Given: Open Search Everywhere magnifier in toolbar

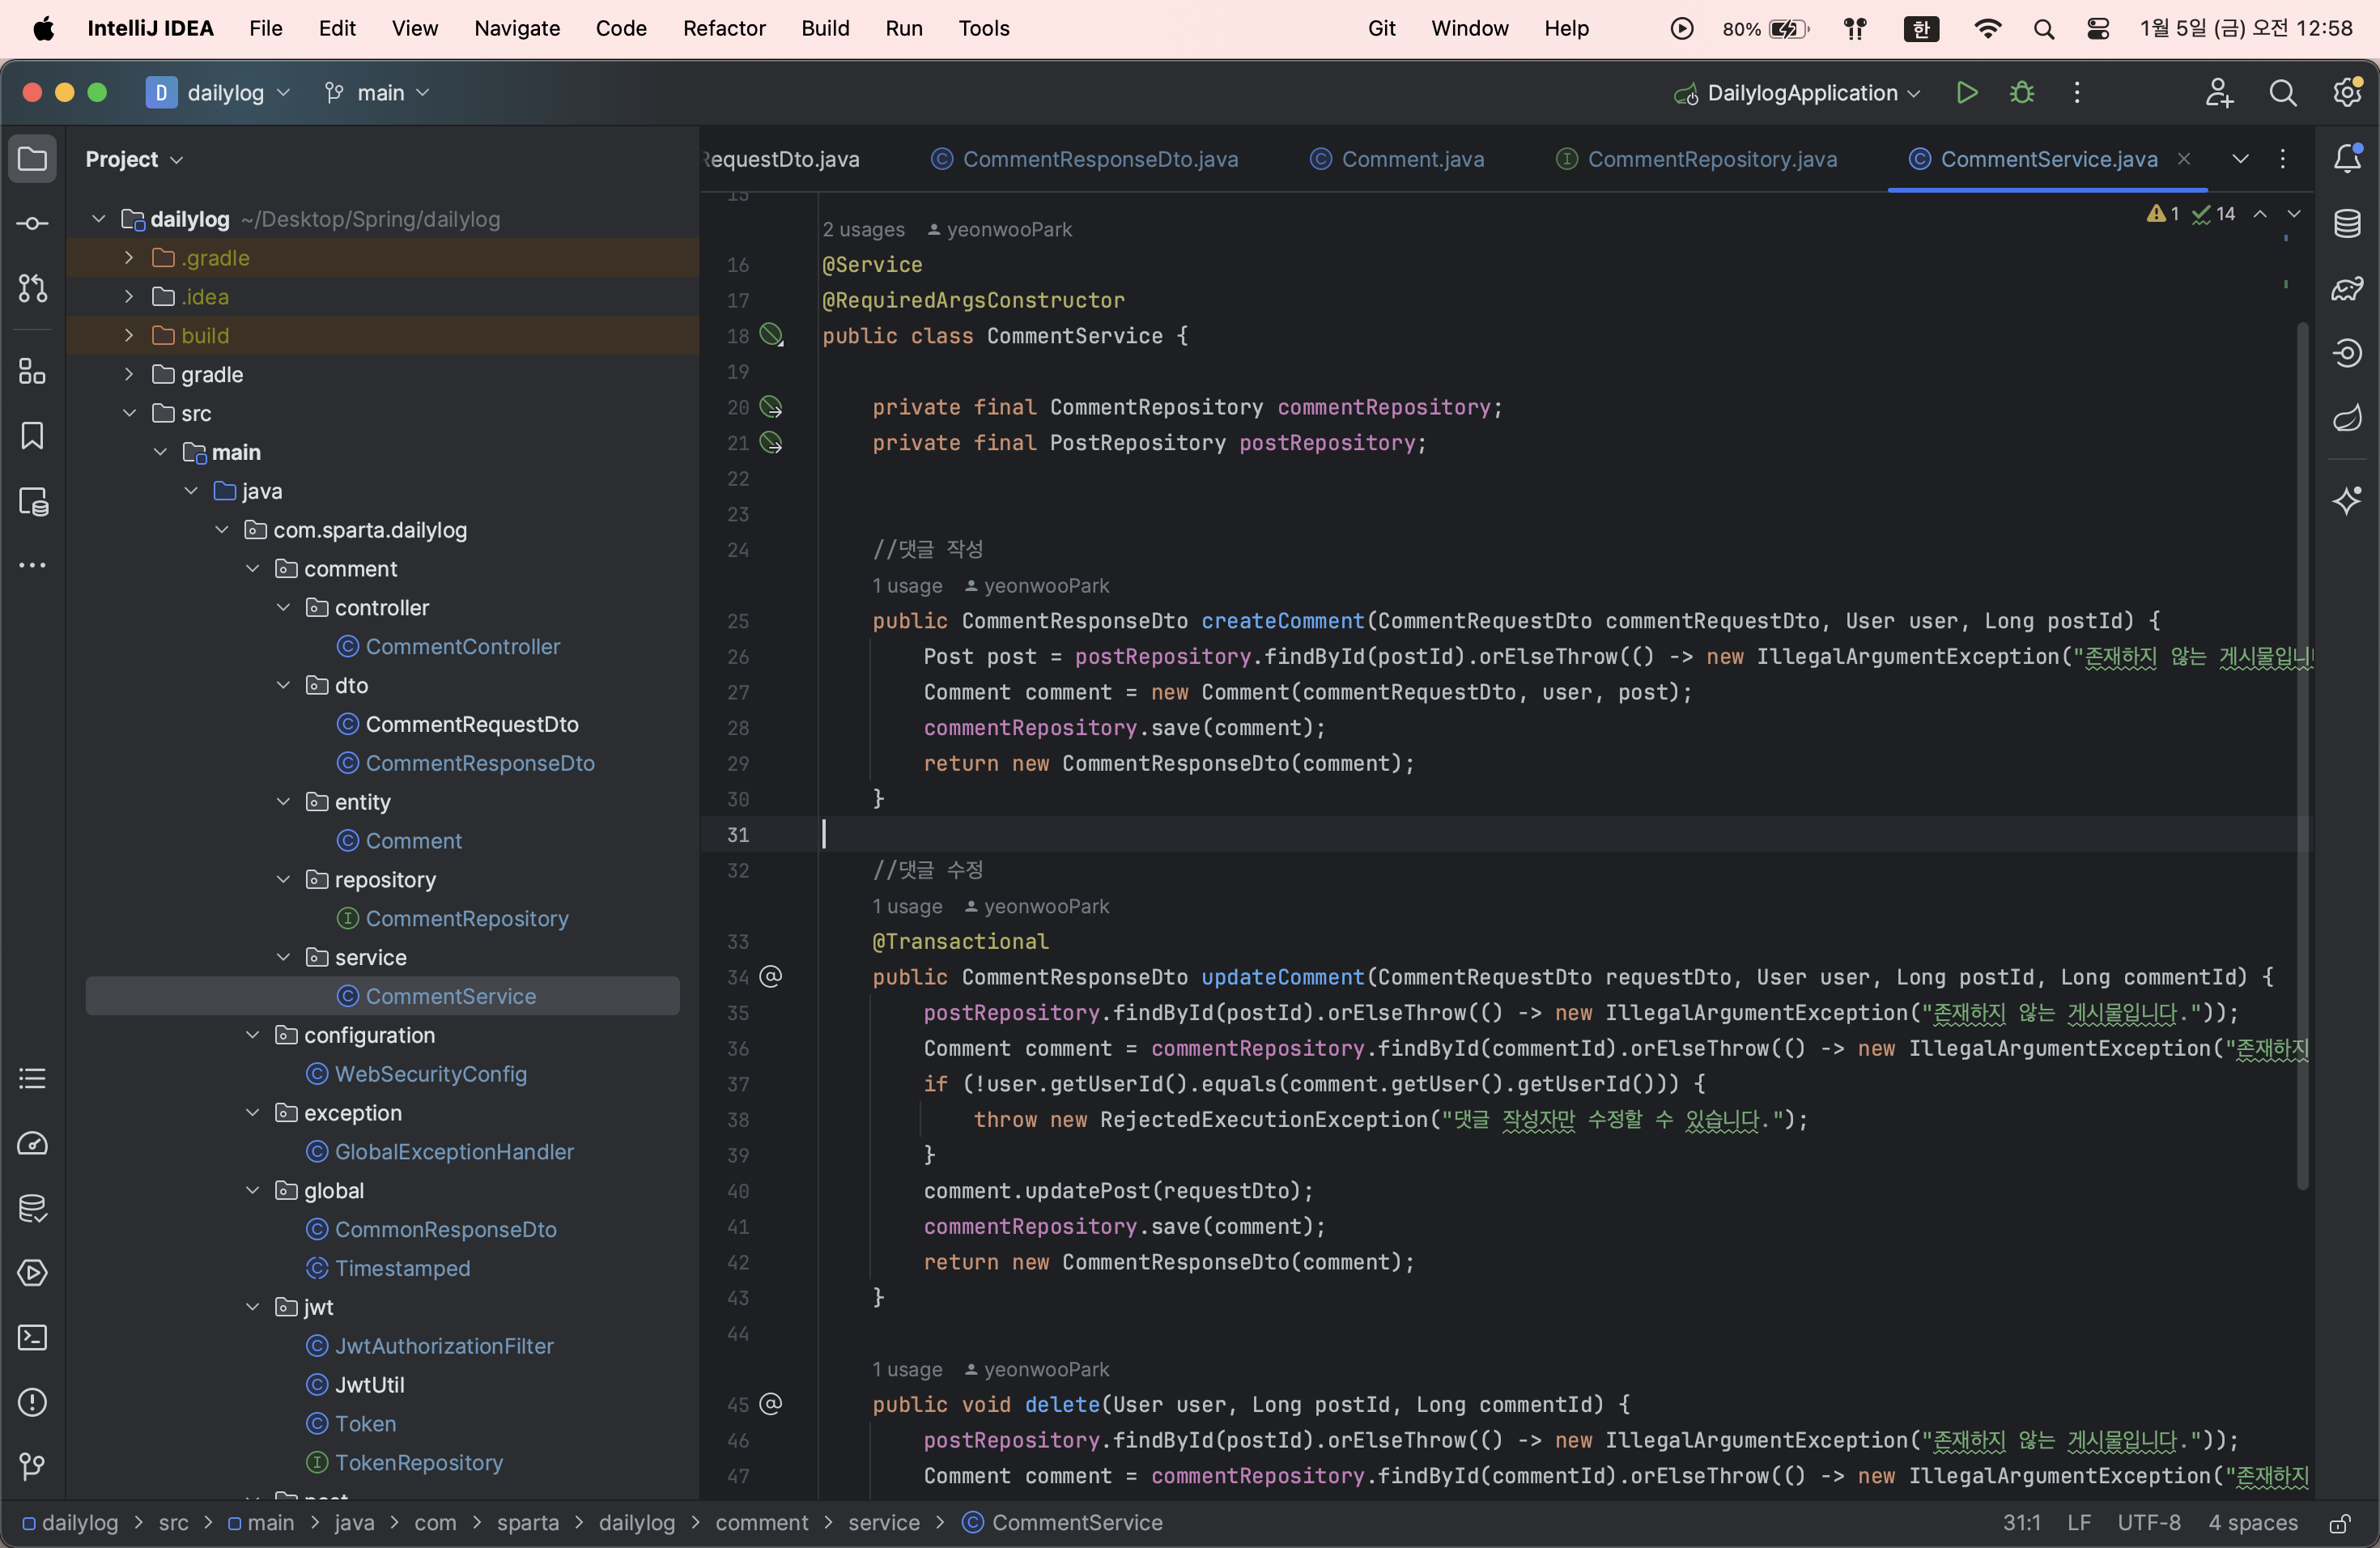Looking at the screenshot, I should click(x=2282, y=93).
